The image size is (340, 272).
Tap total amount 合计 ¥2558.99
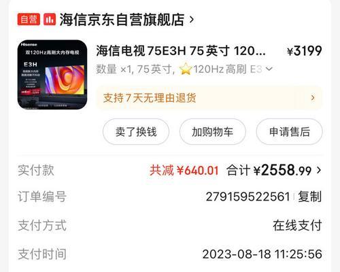pos(269,170)
